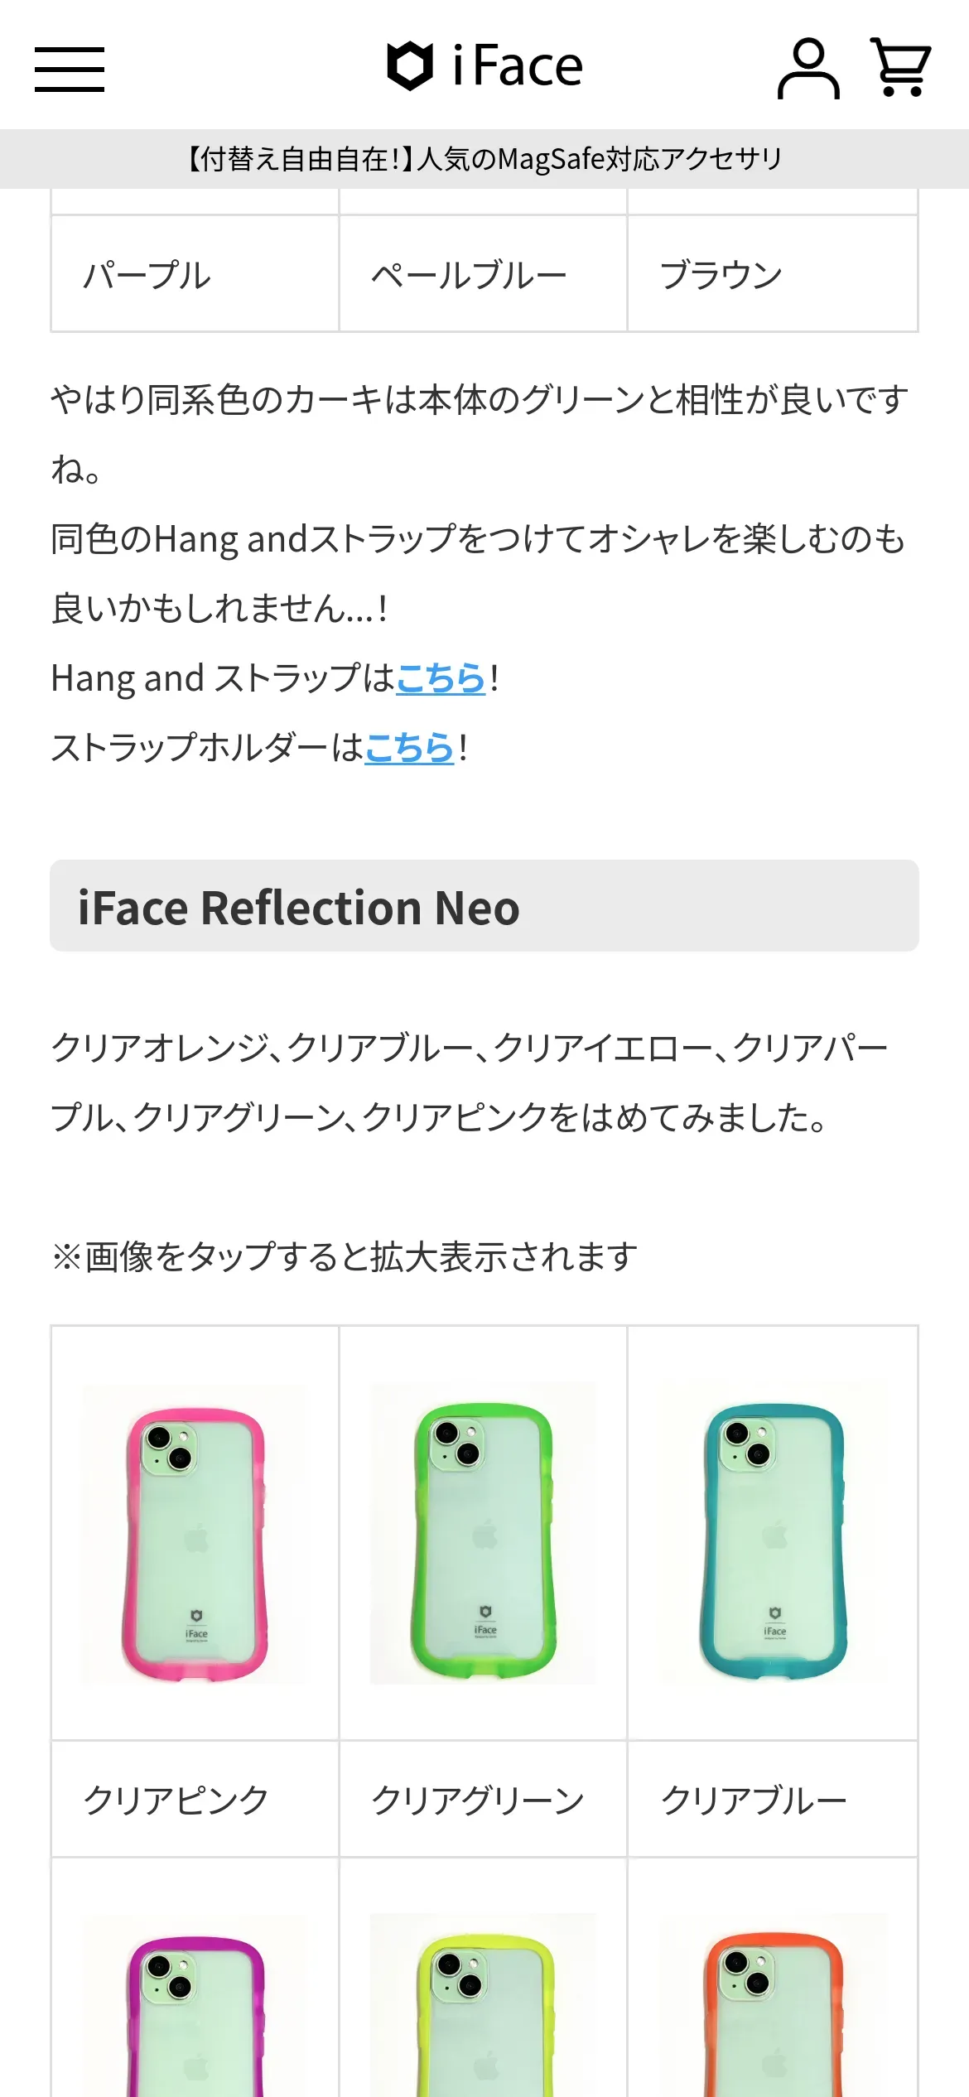Open the user account icon
This screenshot has height=2097, width=969.
[x=808, y=69]
